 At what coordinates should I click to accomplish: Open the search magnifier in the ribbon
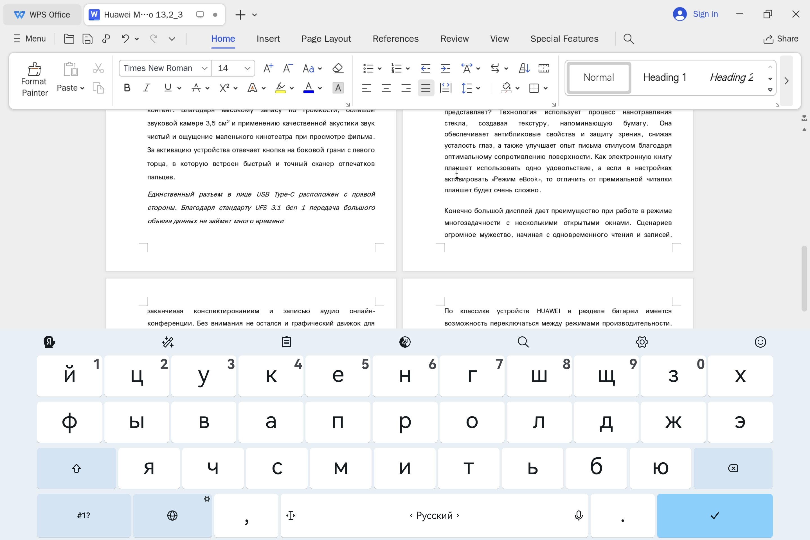tap(629, 39)
